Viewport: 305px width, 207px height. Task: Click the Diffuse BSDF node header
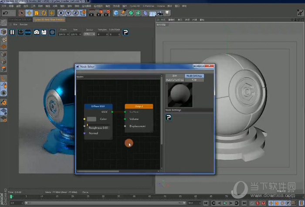pos(98,106)
